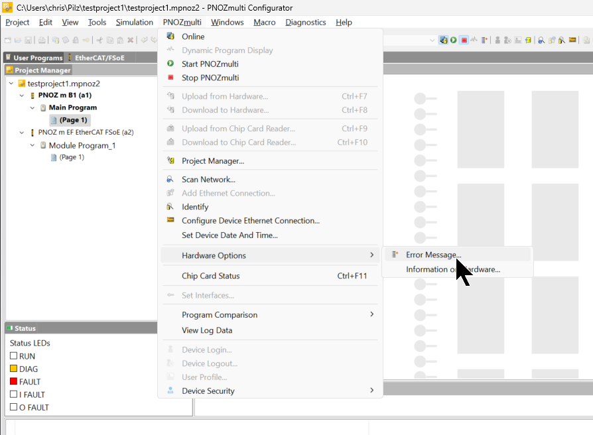593x435 pixels.
Task: Click the Project Manager toolbar icon
Action: click(528, 40)
